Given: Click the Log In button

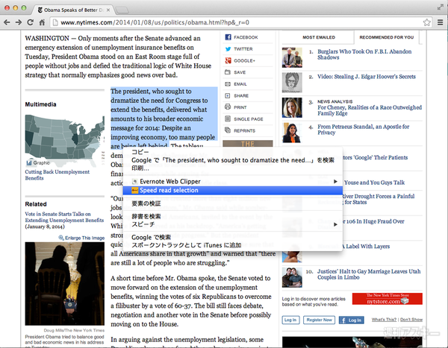Looking at the screenshot, I should pos(290,320).
